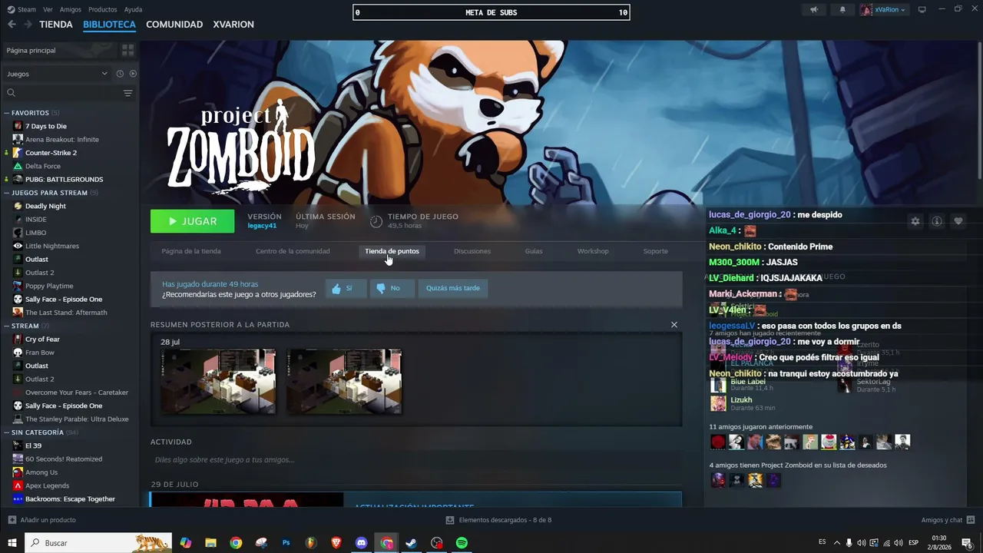Screen dimensions: 983x553
Task: Open Discord from the taskbar
Action: tap(362, 543)
